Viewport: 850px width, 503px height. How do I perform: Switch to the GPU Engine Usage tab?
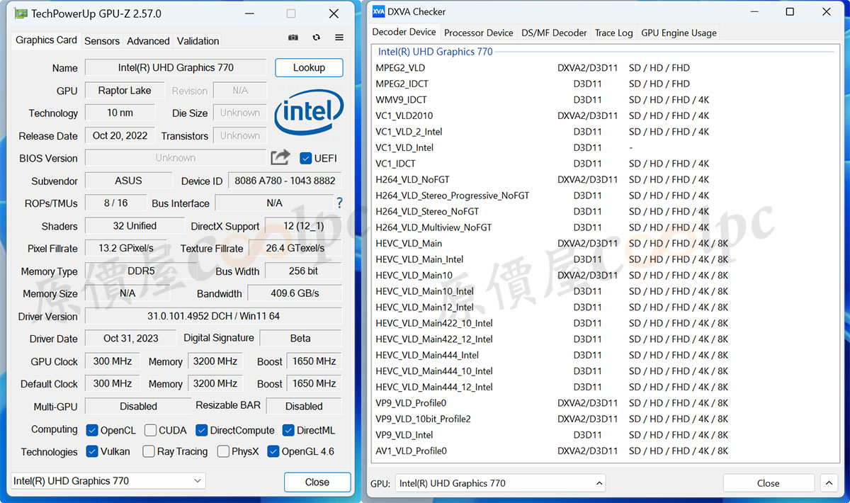click(x=679, y=33)
